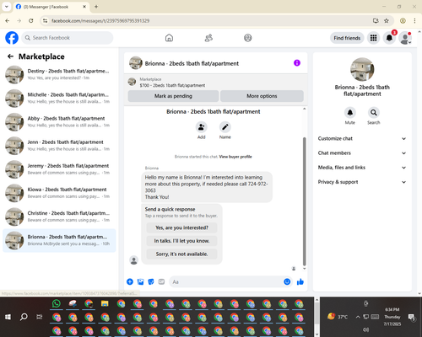Open the Windows notification center
Viewport: 422px width, 337px height.
click(x=412, y=317)
